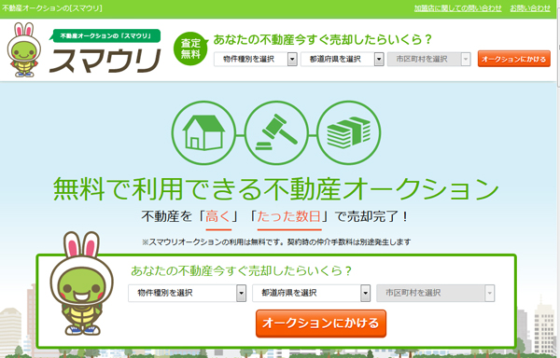
Task: Open the お問い合わせ link in the top bar
Action: tap(530, 8)
